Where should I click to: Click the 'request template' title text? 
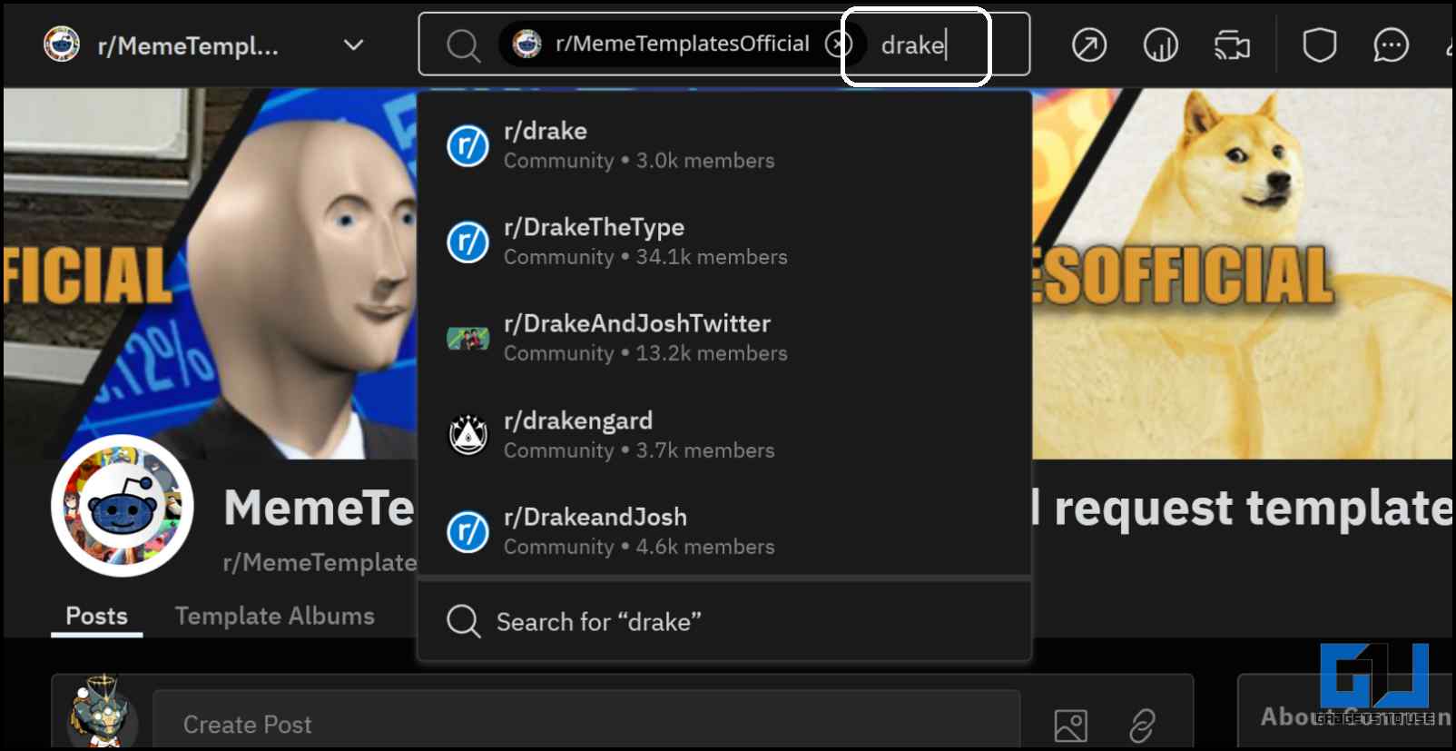tap(1253, 508)
